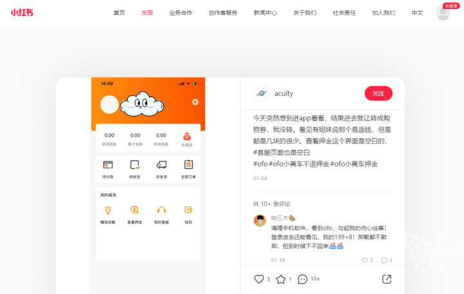Click the 我的客服 headphone icon
This screenshot has width=464, height=294.
[x=162, y=210]
